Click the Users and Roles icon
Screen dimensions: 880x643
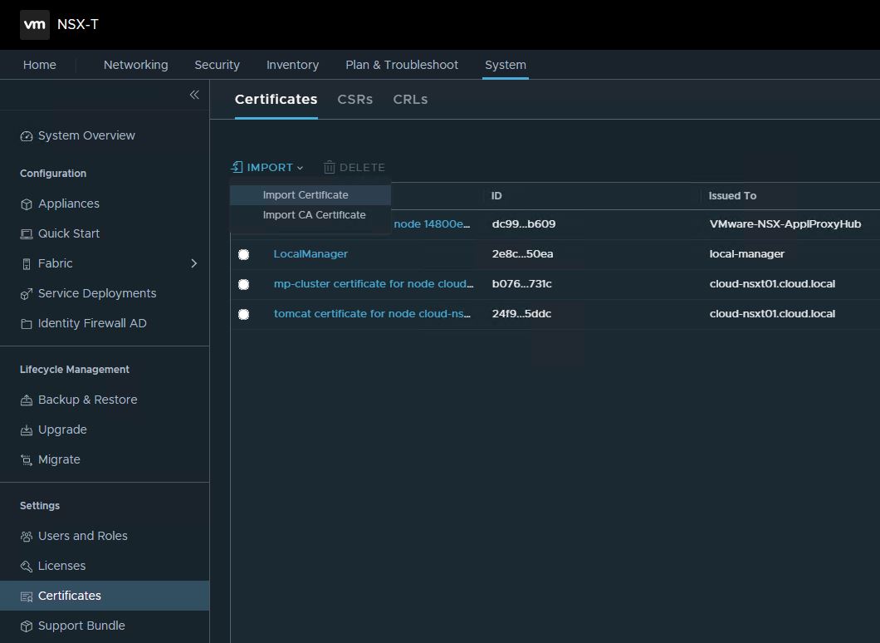tap(27, 537)
